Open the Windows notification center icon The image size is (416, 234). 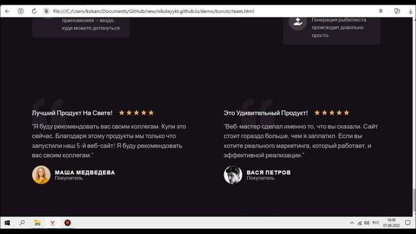coord(408,223)
